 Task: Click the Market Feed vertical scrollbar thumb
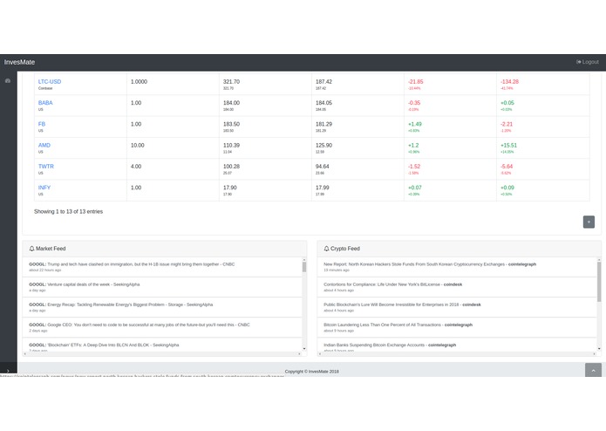point(304,267)
